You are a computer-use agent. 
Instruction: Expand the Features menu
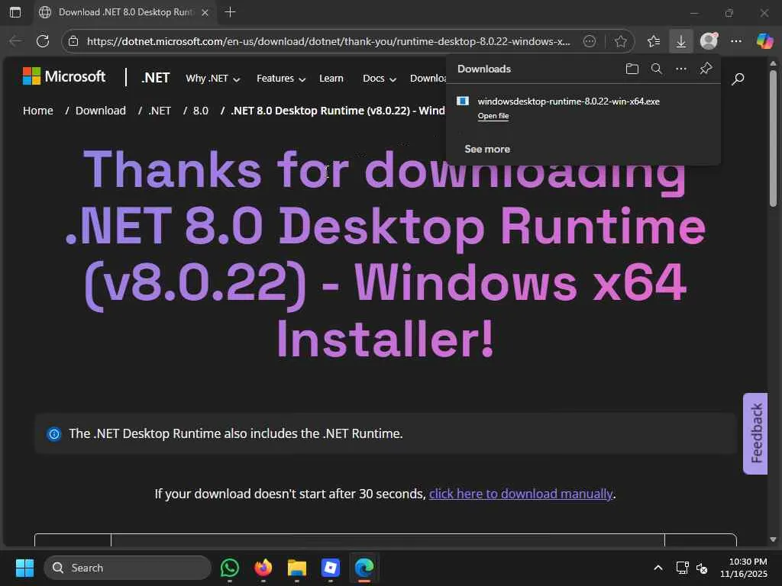281,79
